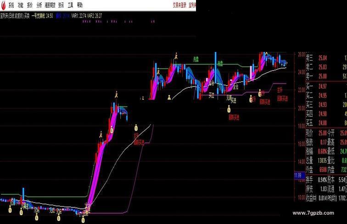Click the 22.00 price axis label
The height and width of the screenshot is (224, 347).
pyautogui.click(x=301, y=90)
